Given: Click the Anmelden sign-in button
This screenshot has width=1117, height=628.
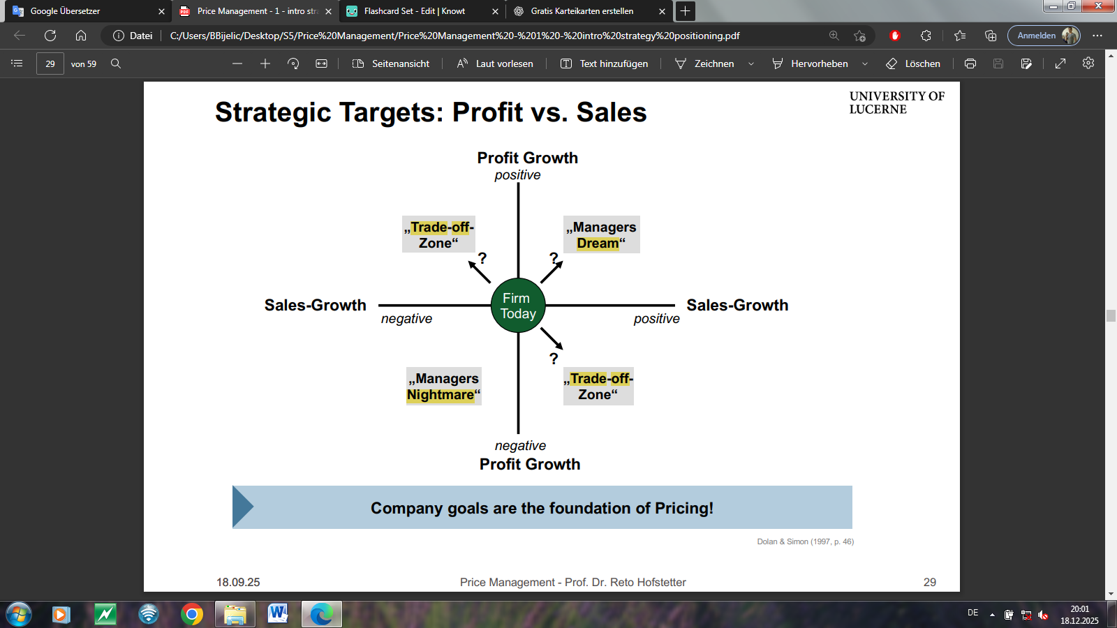Looking at the screenshot, I should click(x=1043, y=36).
